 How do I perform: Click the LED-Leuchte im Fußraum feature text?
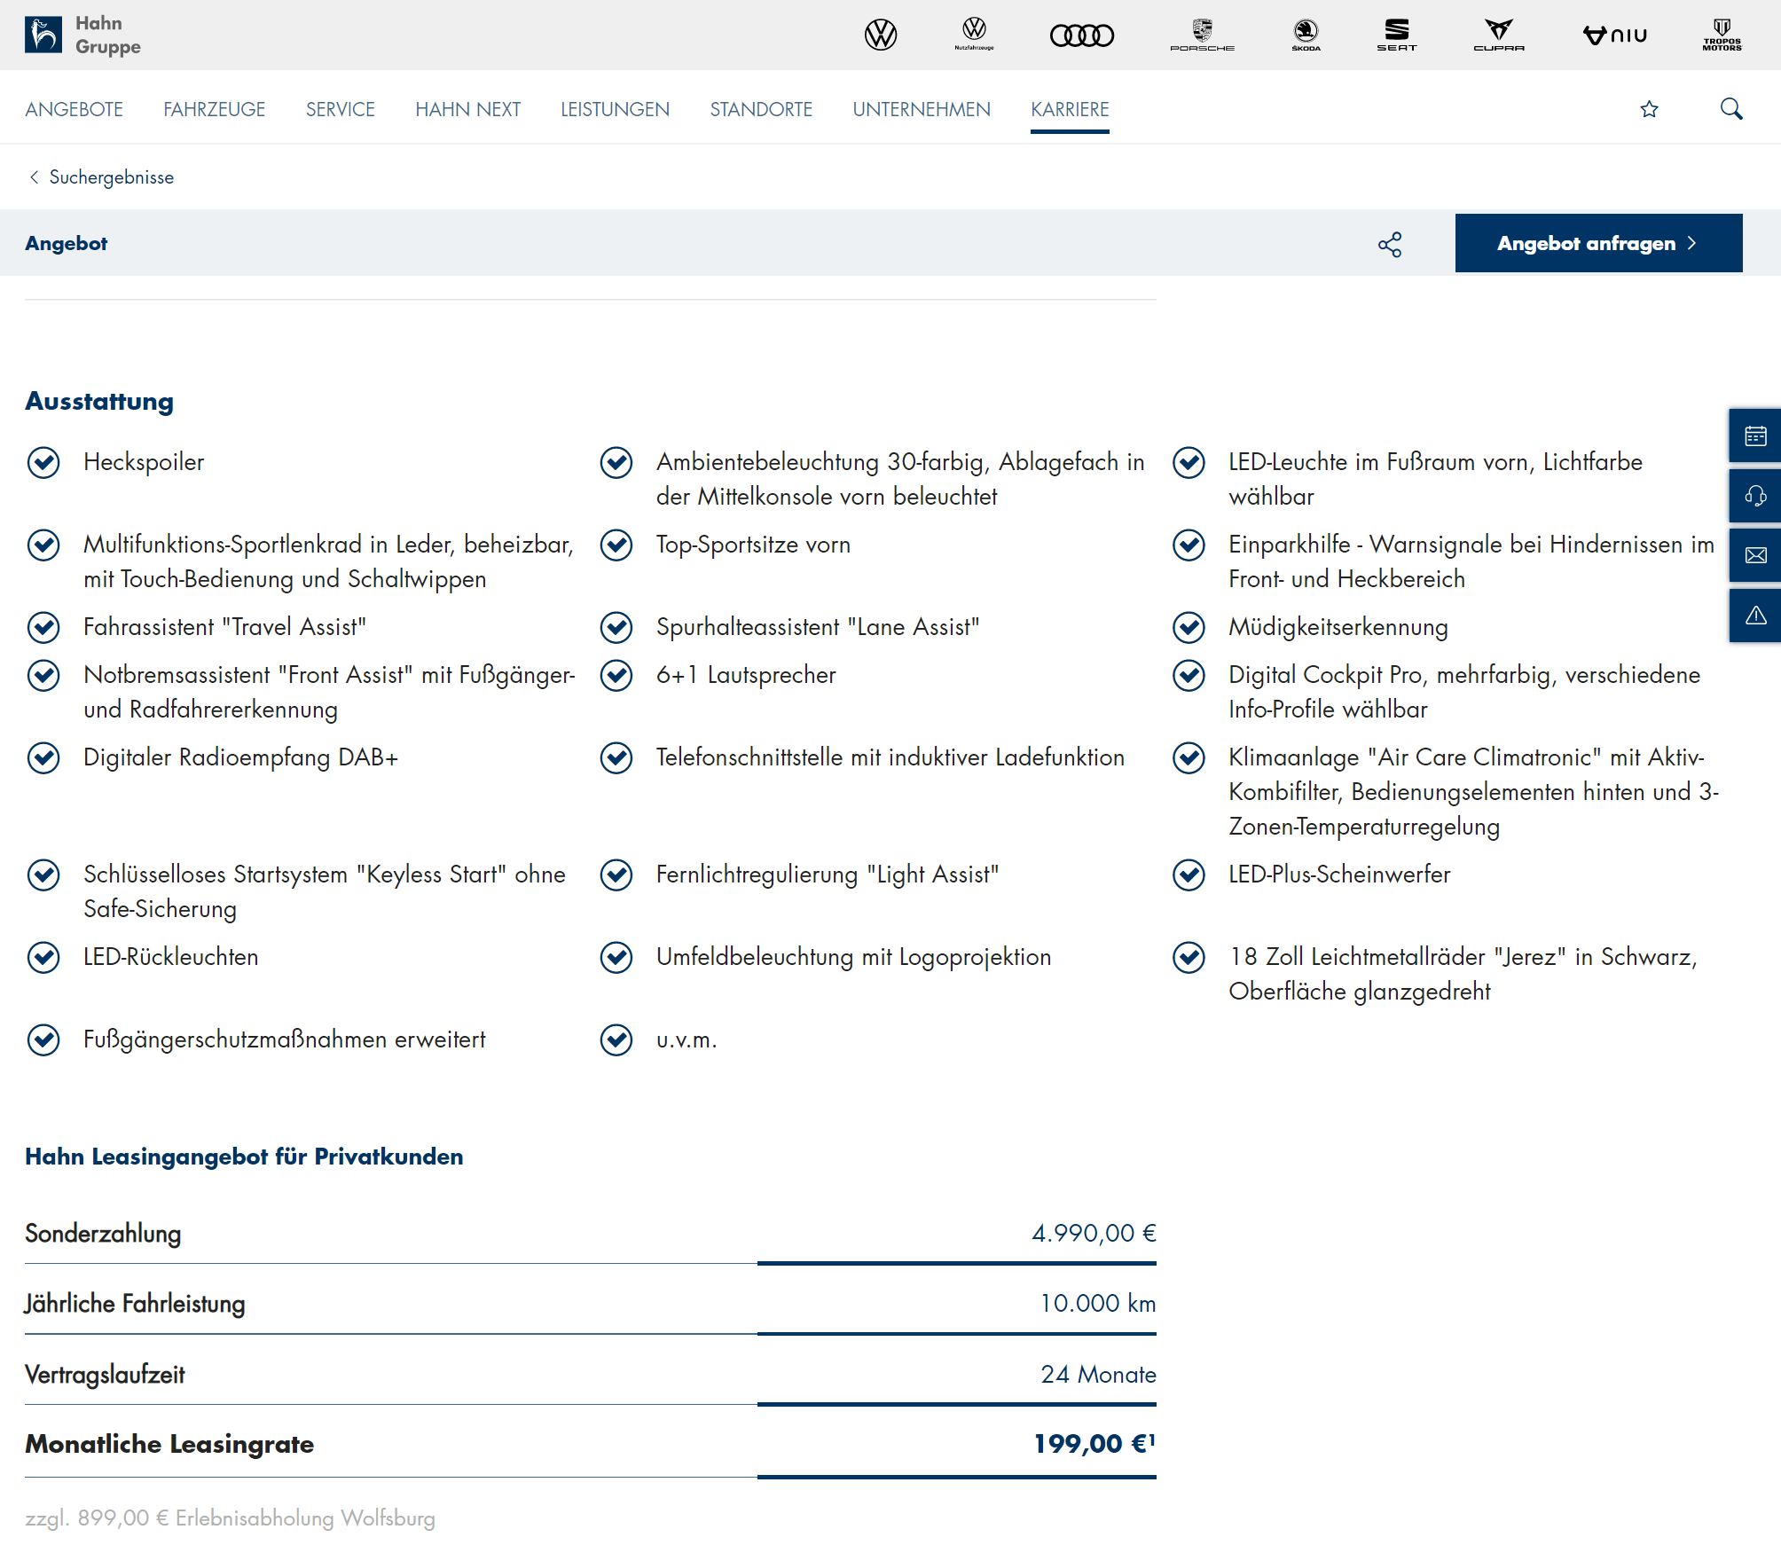(x=1436, y=479)
